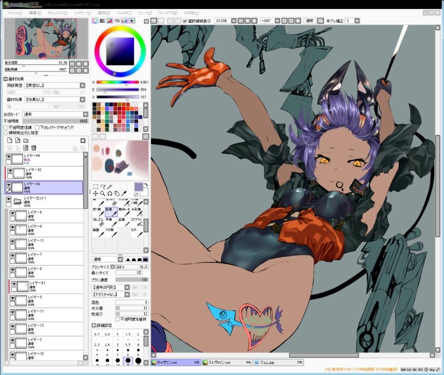
Task: Click the foreground color swatch
Action: 139,187
